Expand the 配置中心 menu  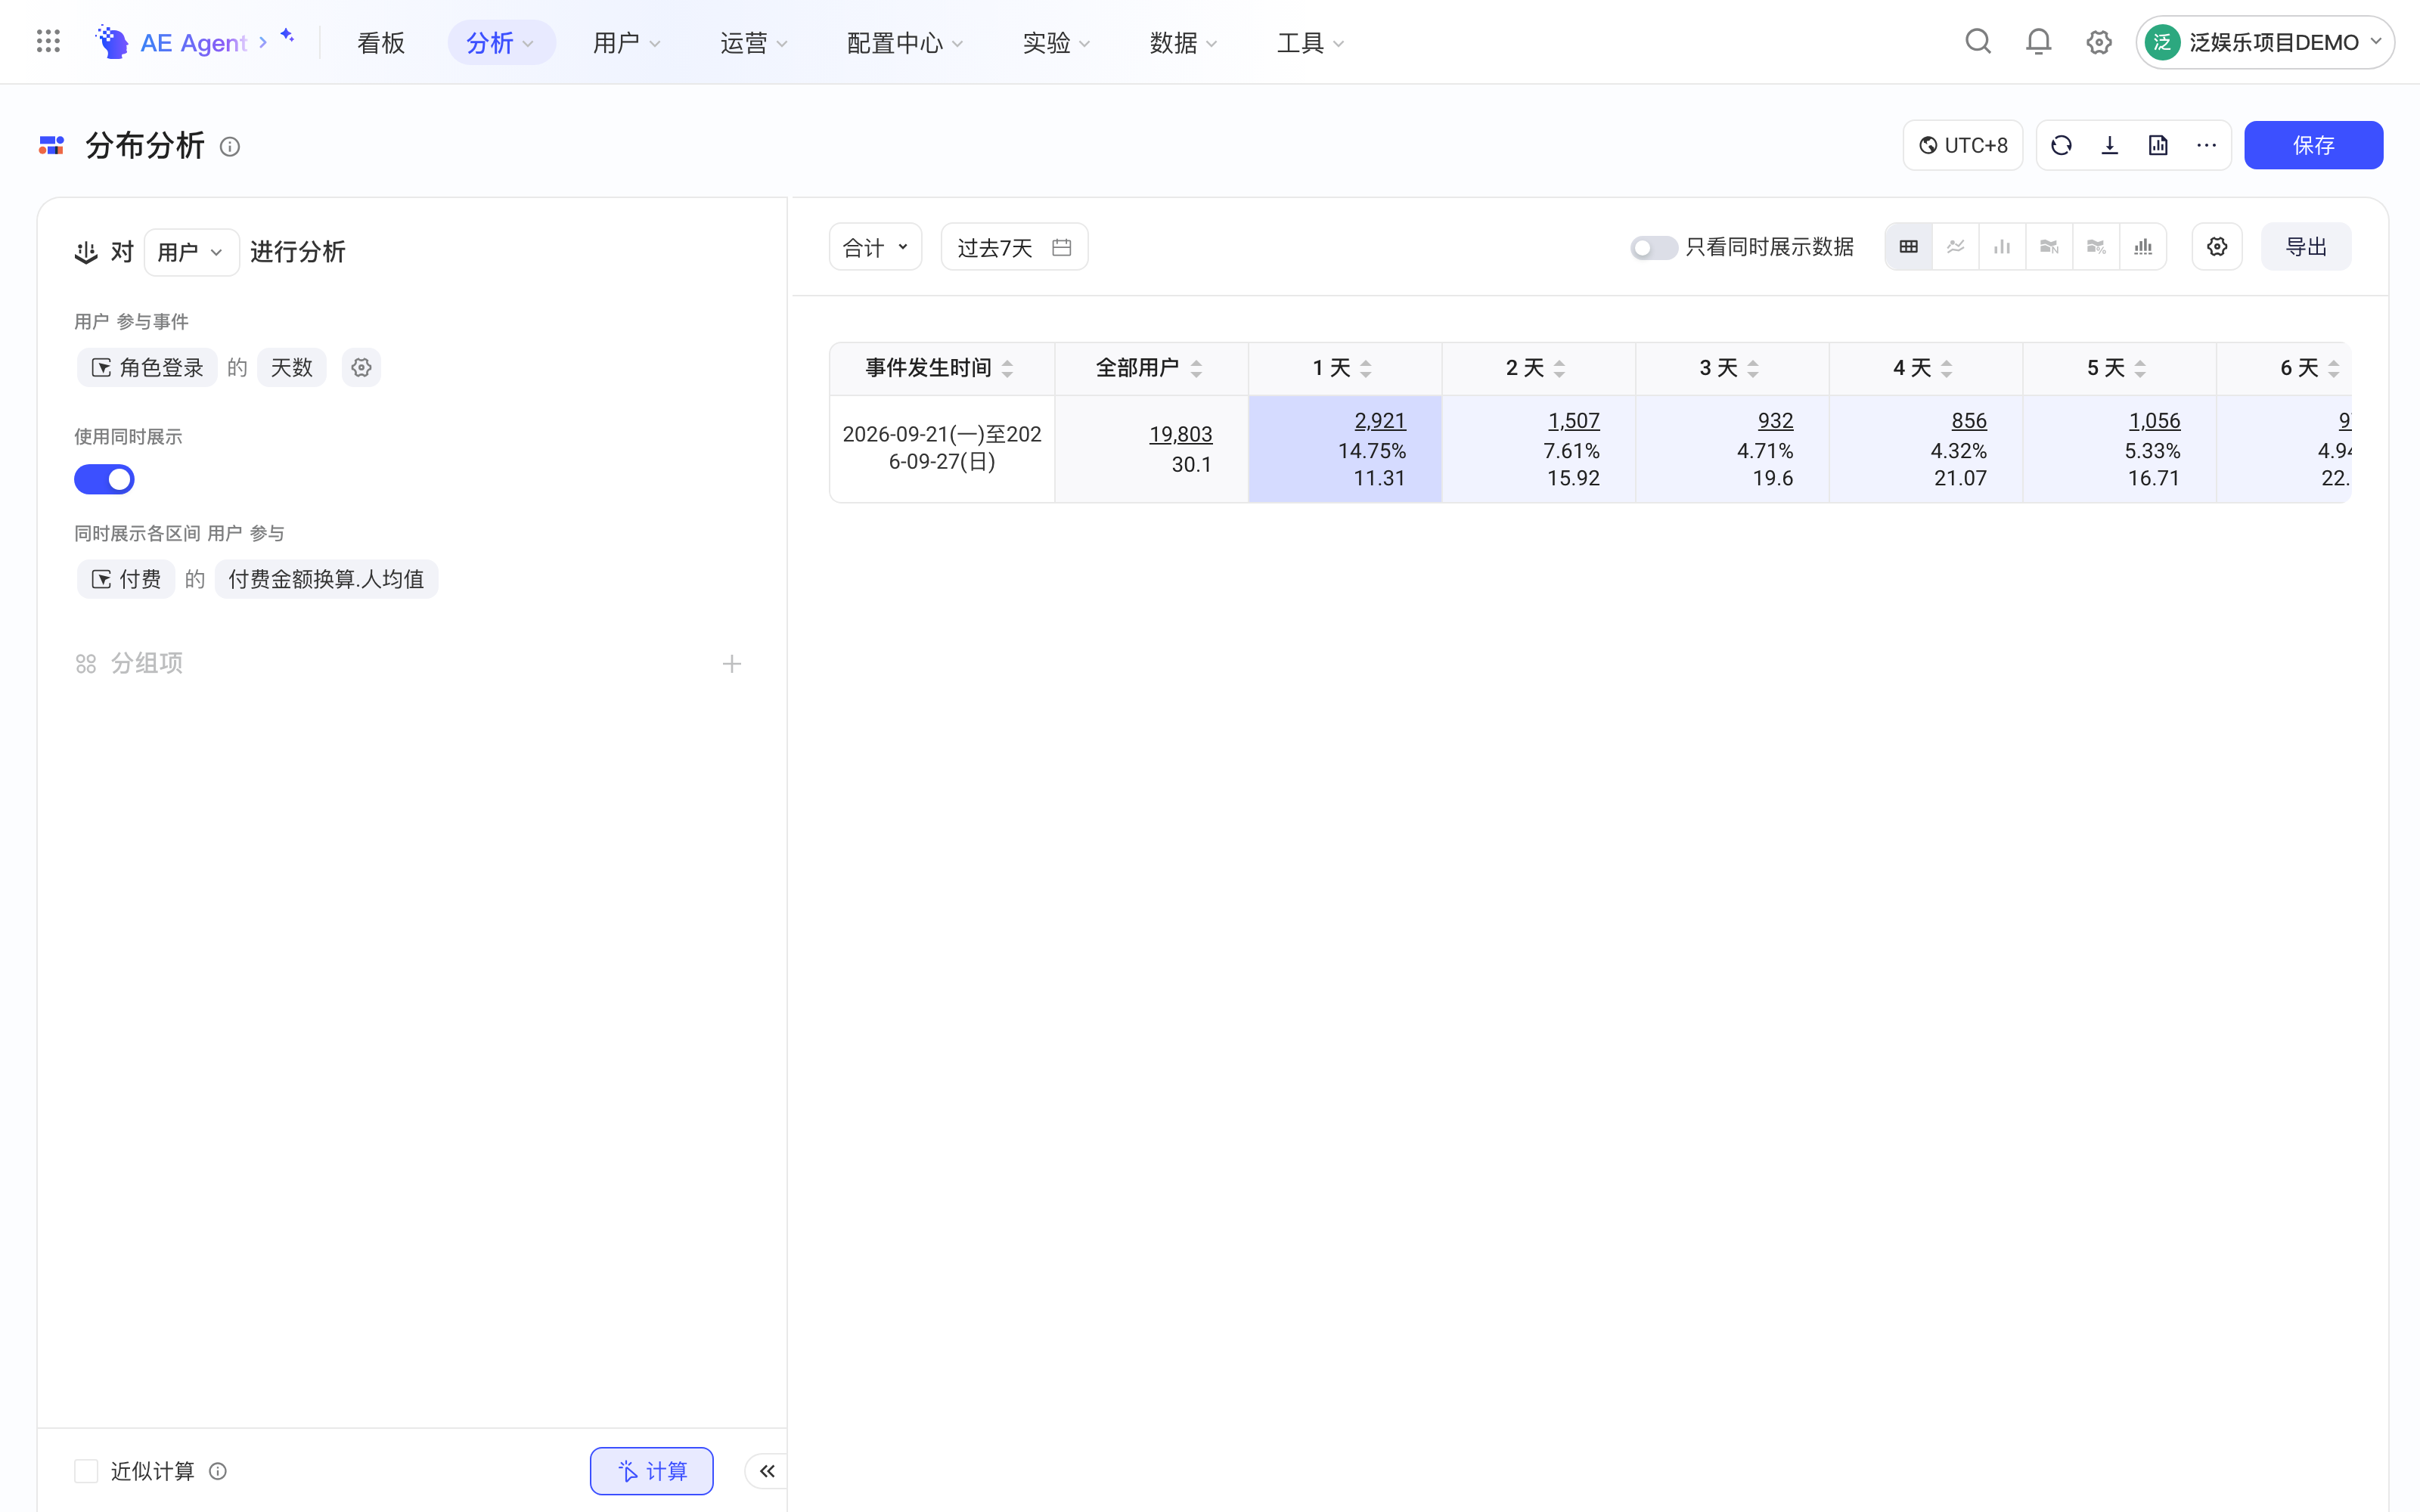click(x=904, y=42)
